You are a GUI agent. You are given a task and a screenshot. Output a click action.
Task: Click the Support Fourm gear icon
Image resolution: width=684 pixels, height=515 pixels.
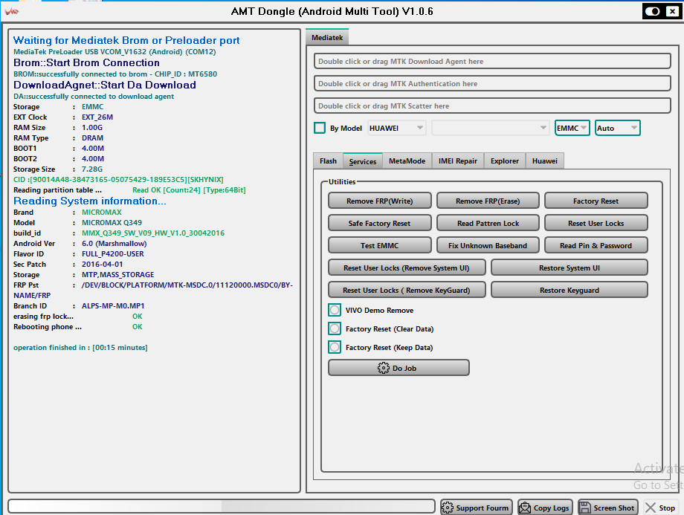coord(447,508)
